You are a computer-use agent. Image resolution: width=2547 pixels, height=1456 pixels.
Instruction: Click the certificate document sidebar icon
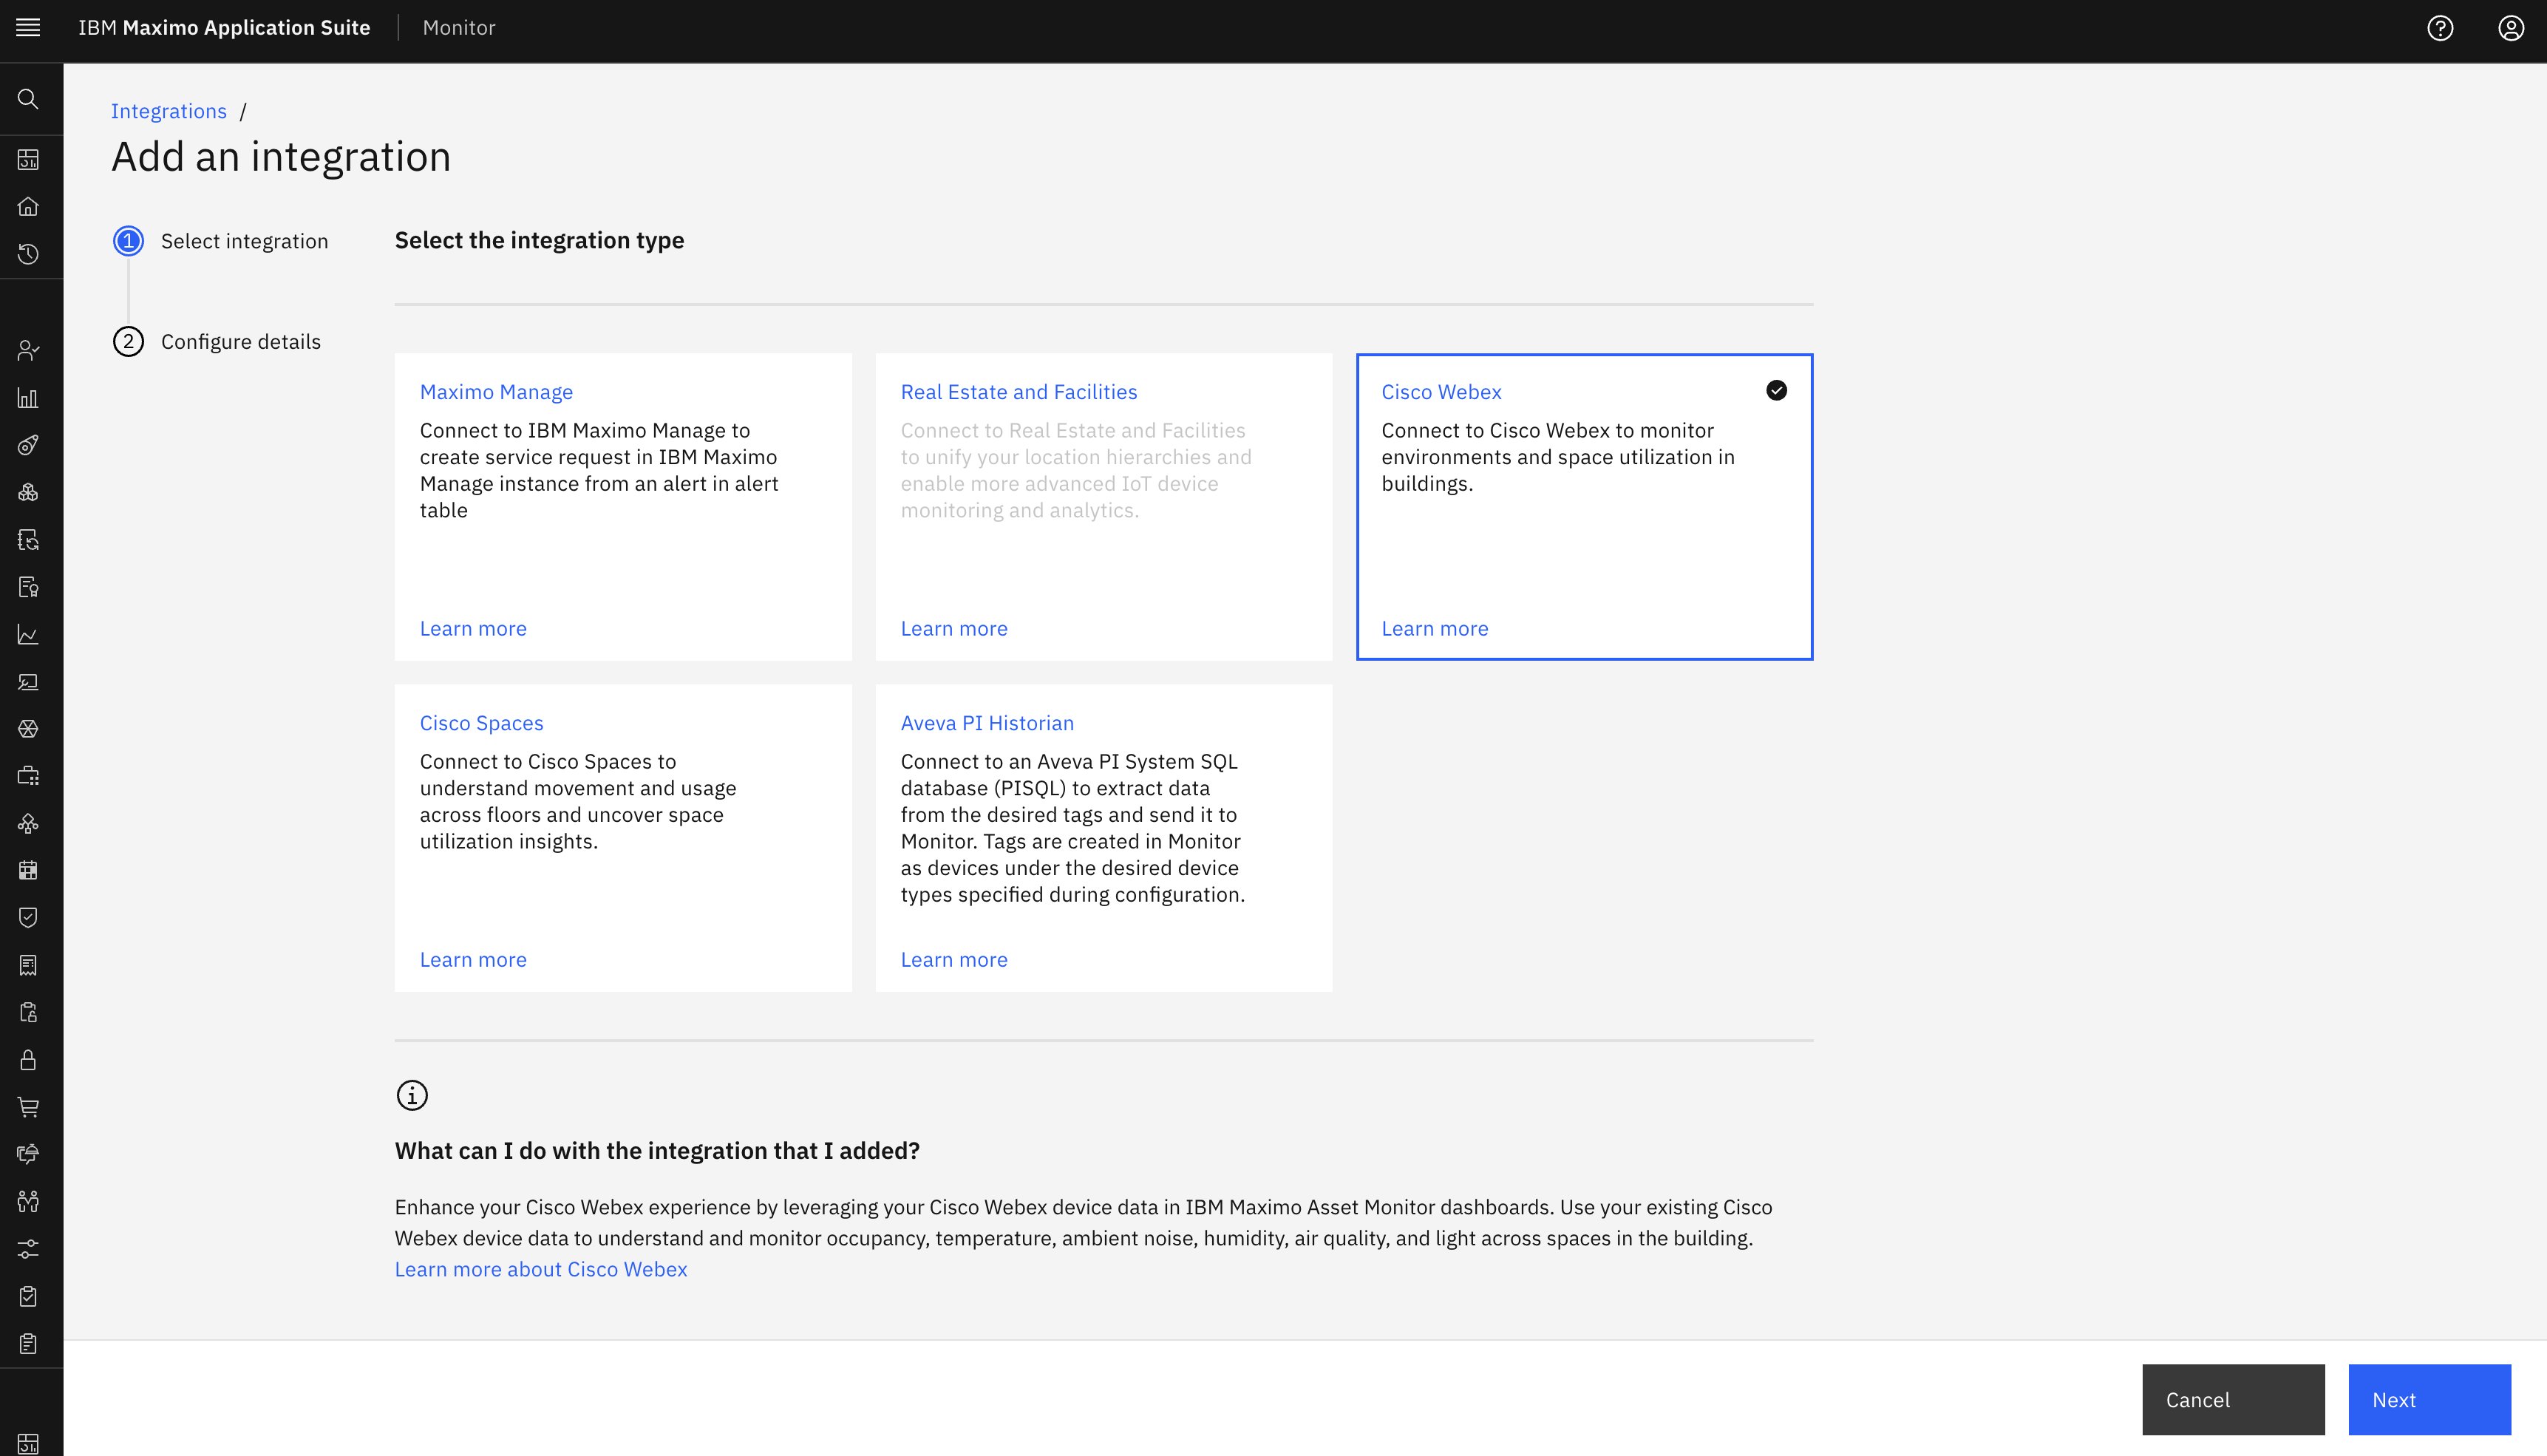point(28,587)
